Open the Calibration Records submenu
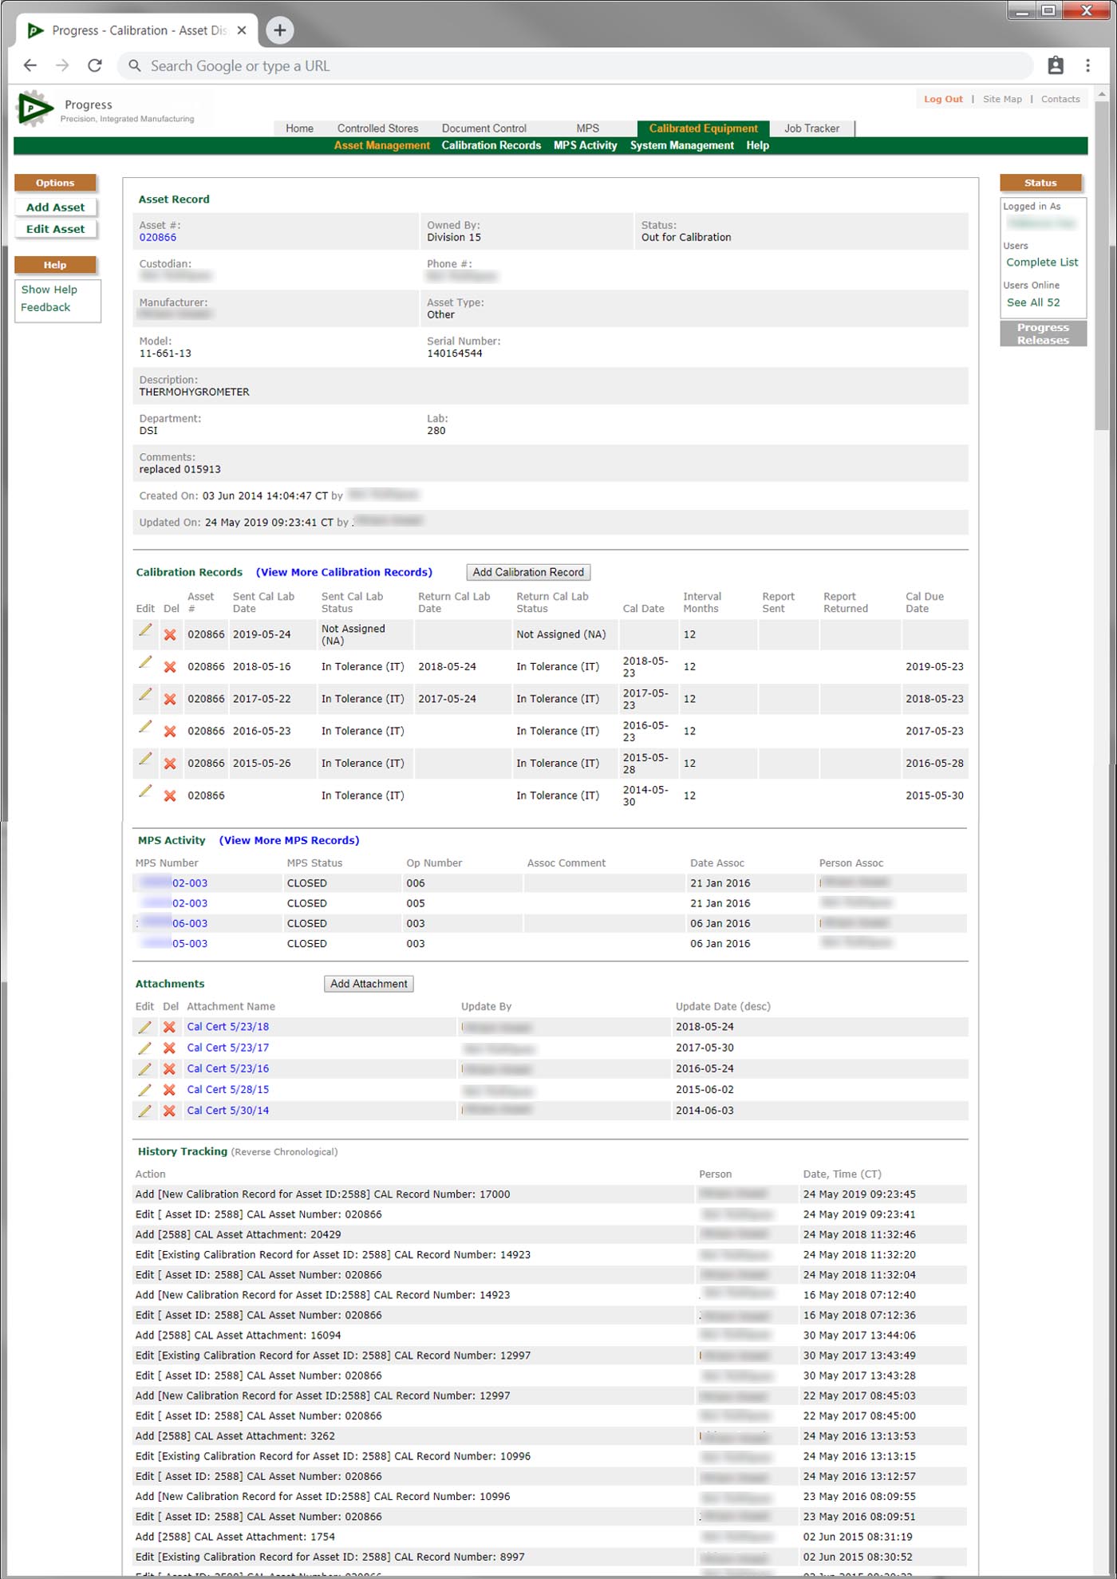The height and width of the screenshot is (1579, 1117). coord(491,145)
